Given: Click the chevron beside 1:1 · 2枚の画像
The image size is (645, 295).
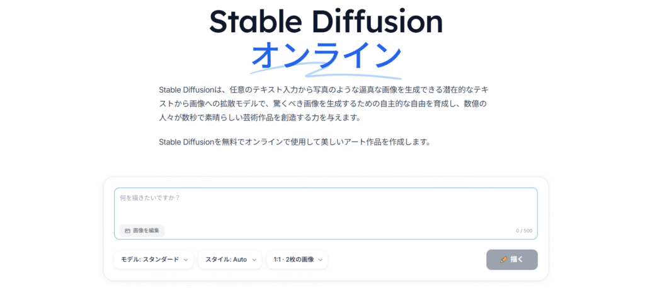Looking at the screenshot, I should pos(321,260).
